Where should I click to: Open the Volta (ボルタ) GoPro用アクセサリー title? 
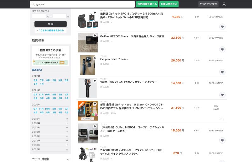[x=129, y=82]
